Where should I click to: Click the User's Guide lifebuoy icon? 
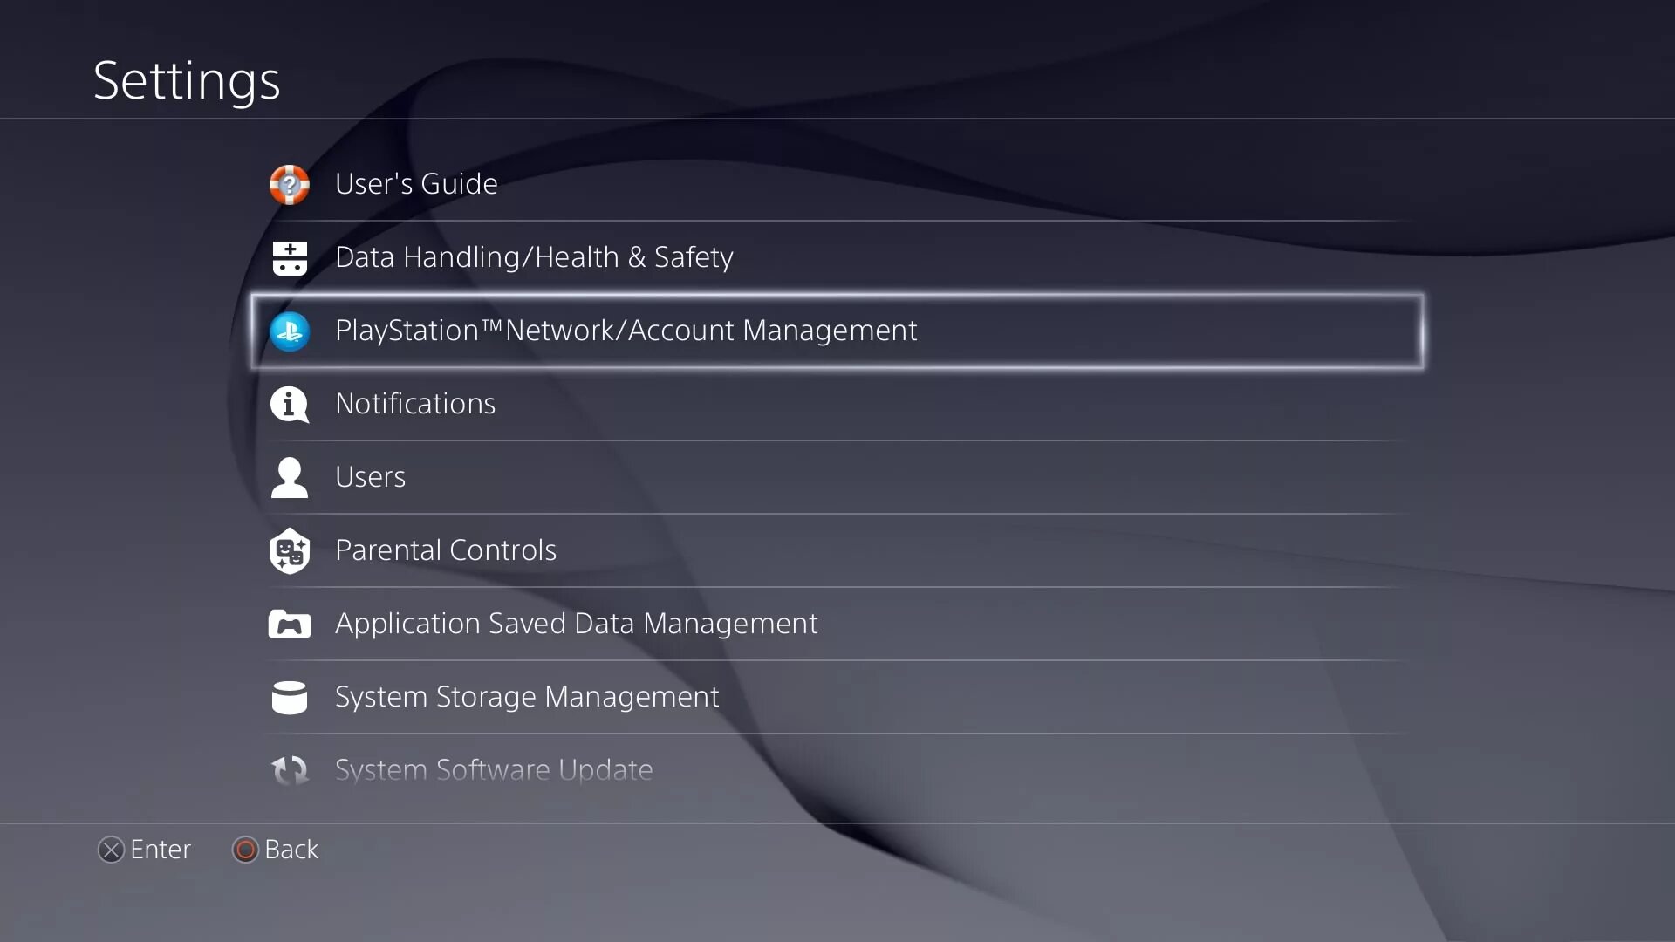pyautogui.click(x=289, y=184)
